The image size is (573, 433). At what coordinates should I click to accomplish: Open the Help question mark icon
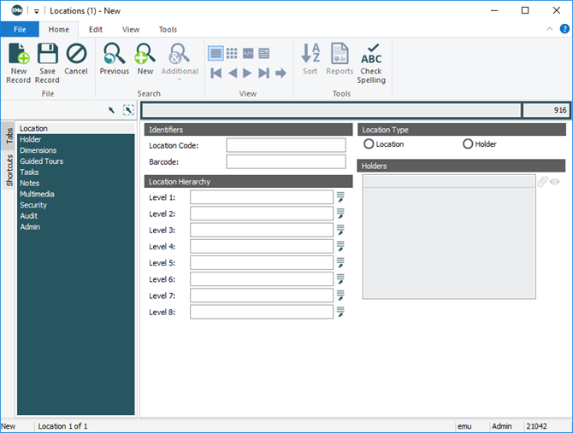click(564, 29)
